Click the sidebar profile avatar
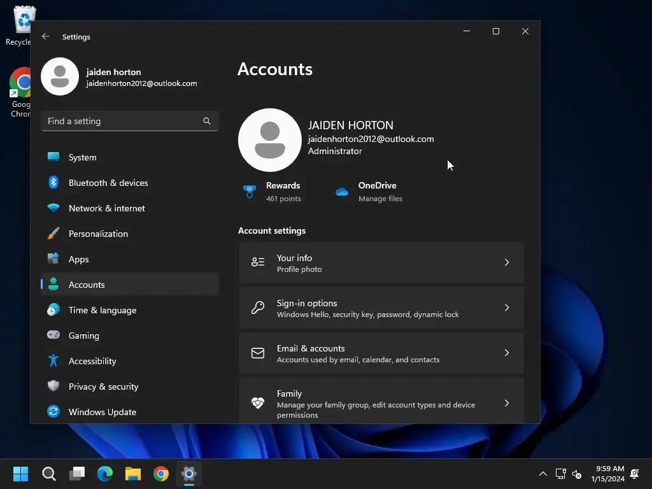This screenshot has width=652, height=489. 60,76
